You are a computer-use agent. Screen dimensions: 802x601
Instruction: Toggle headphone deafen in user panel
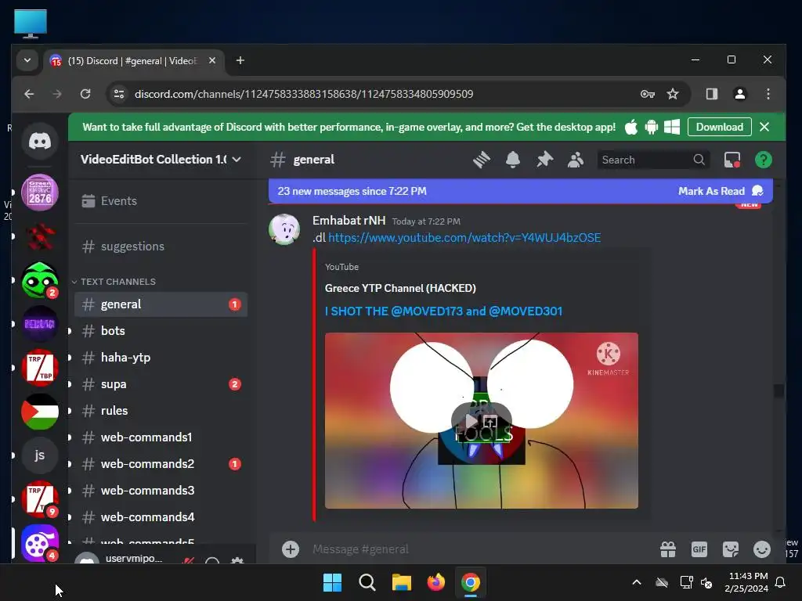(212, 562)
